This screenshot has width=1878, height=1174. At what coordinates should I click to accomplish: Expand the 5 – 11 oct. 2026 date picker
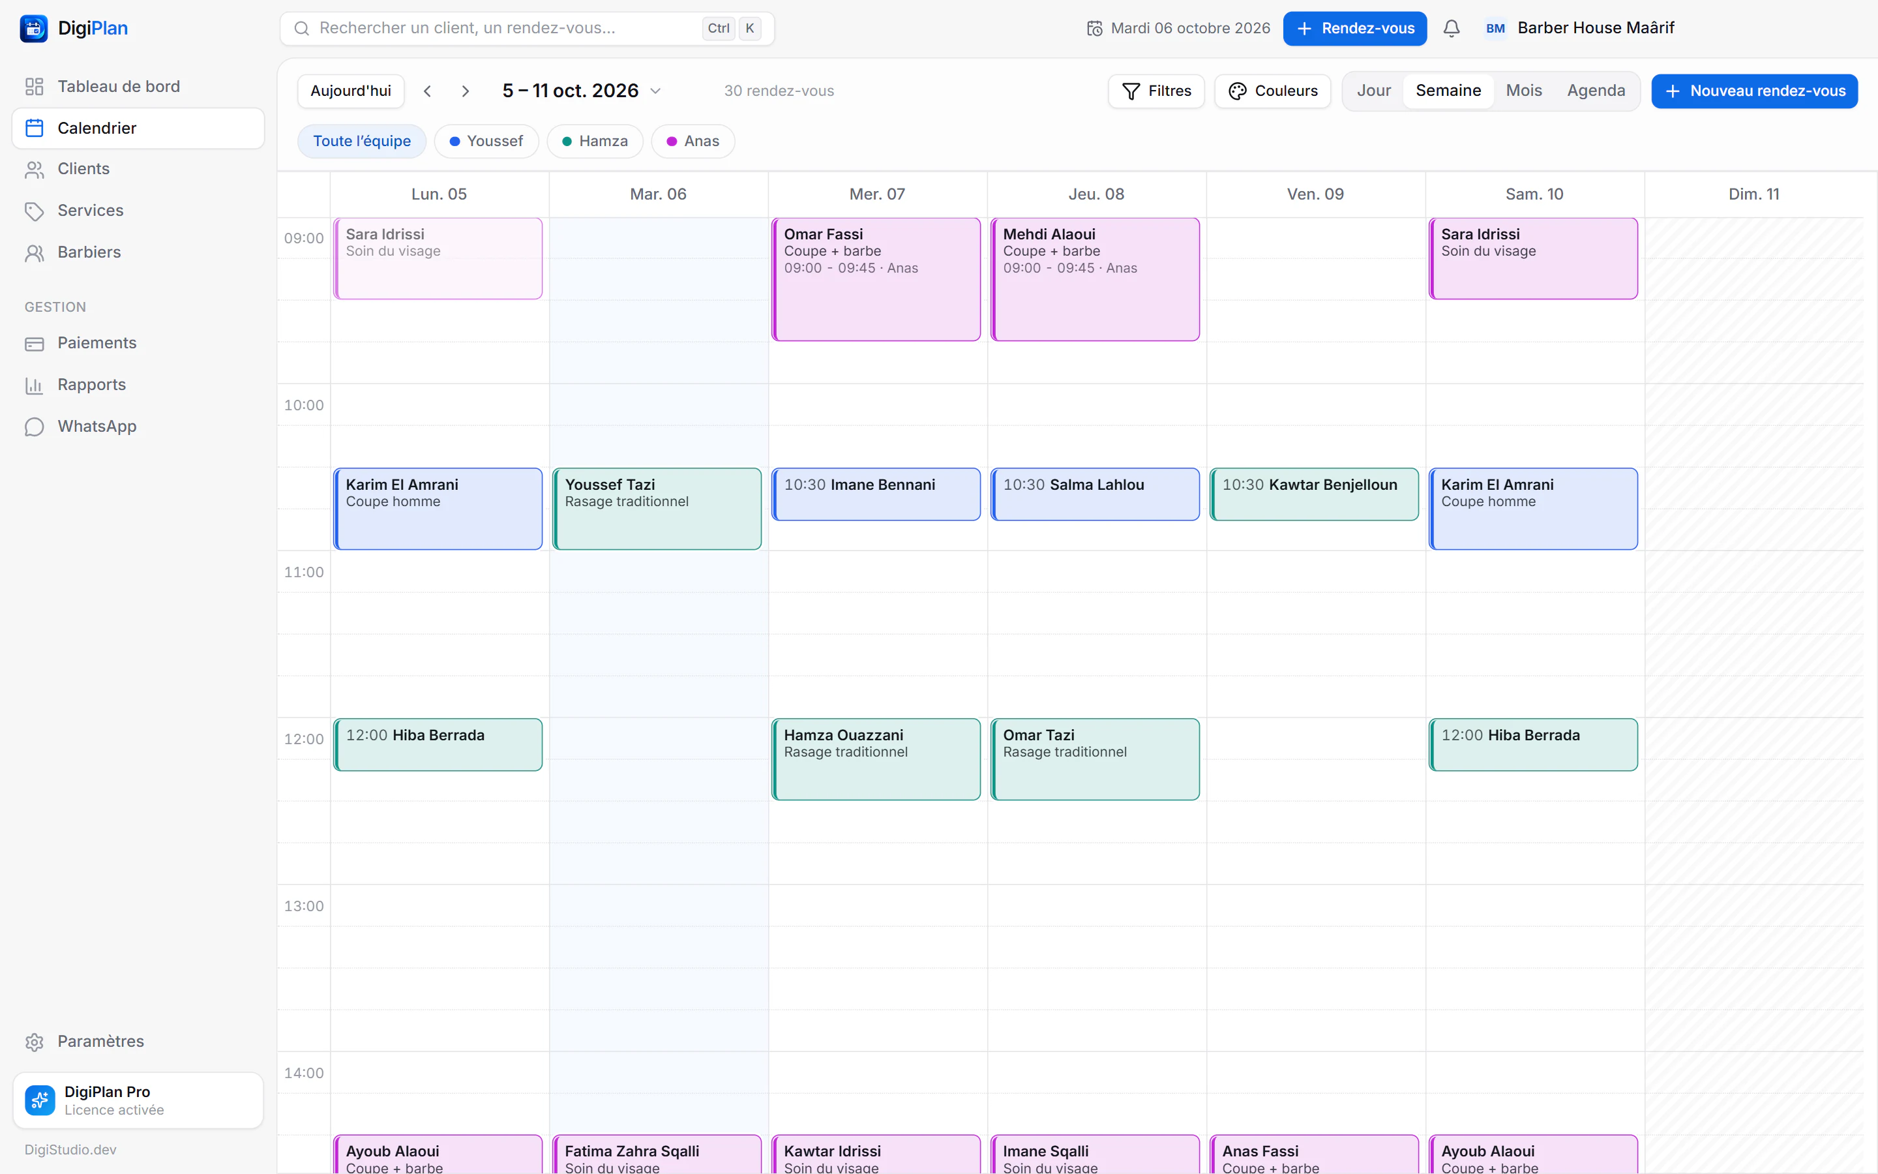pyautogui.click(x=581, y=91)
